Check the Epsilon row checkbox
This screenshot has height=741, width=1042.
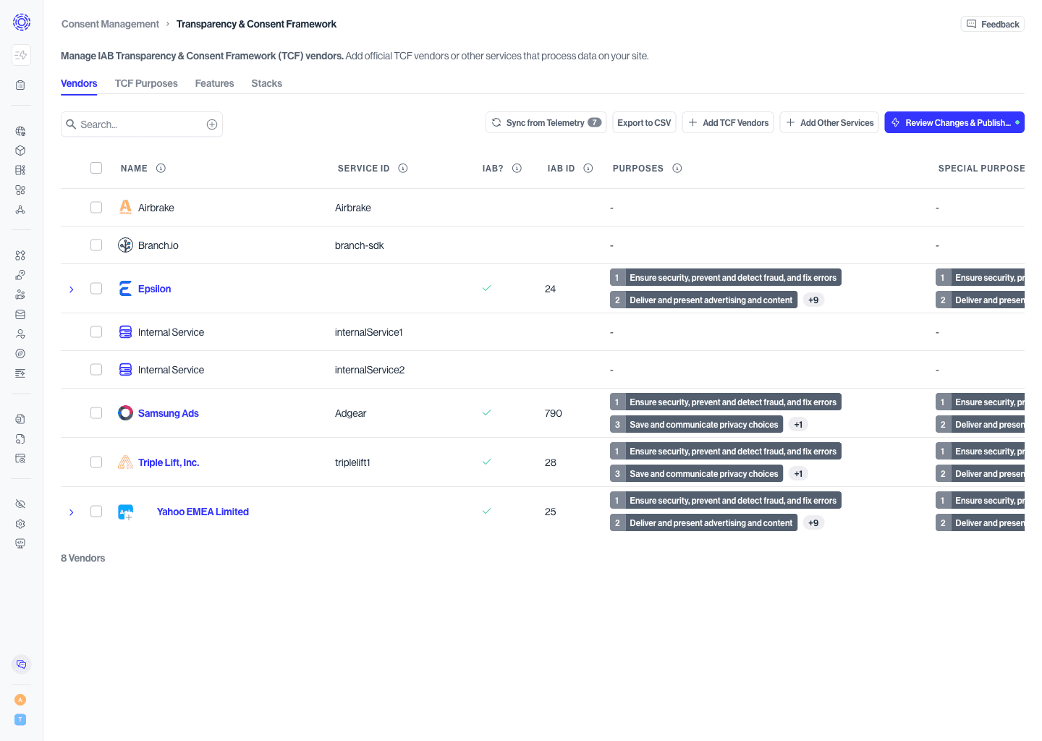tap(96, 288)
